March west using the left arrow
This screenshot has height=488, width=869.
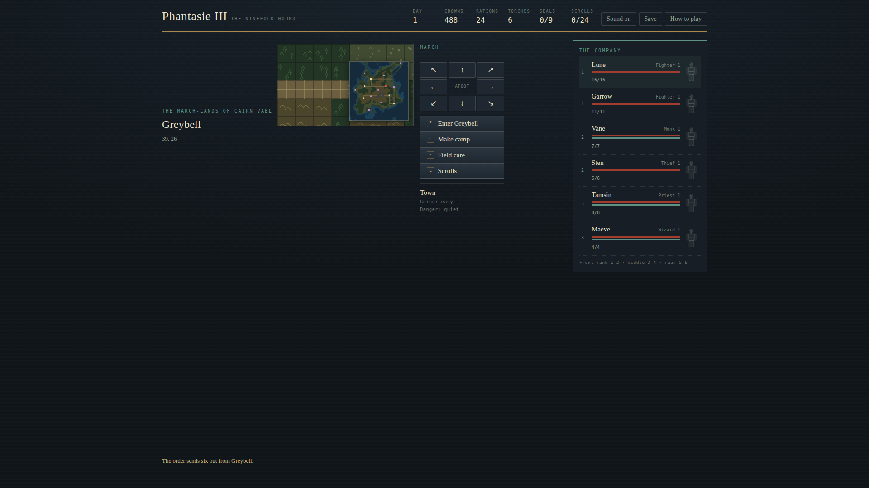(434, 87)
